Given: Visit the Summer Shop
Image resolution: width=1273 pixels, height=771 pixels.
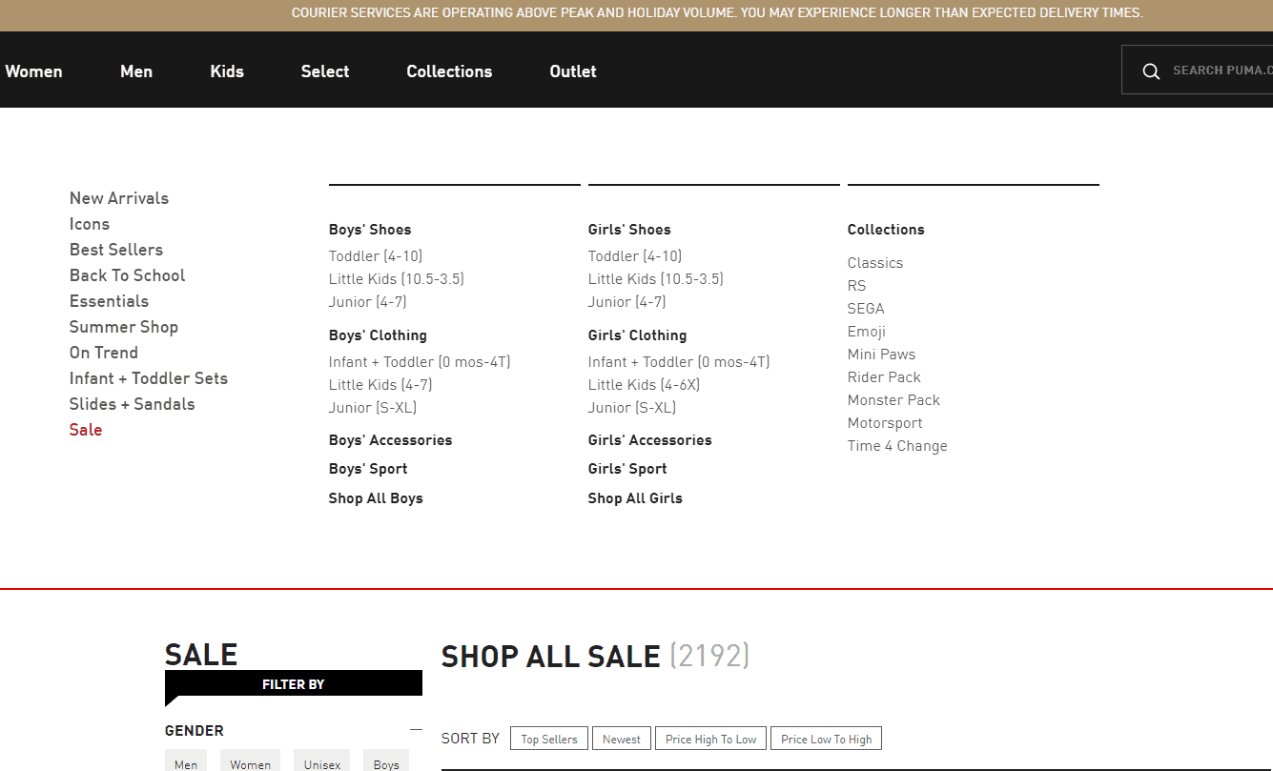Looking at the screenshot, I should click(124, 327).
